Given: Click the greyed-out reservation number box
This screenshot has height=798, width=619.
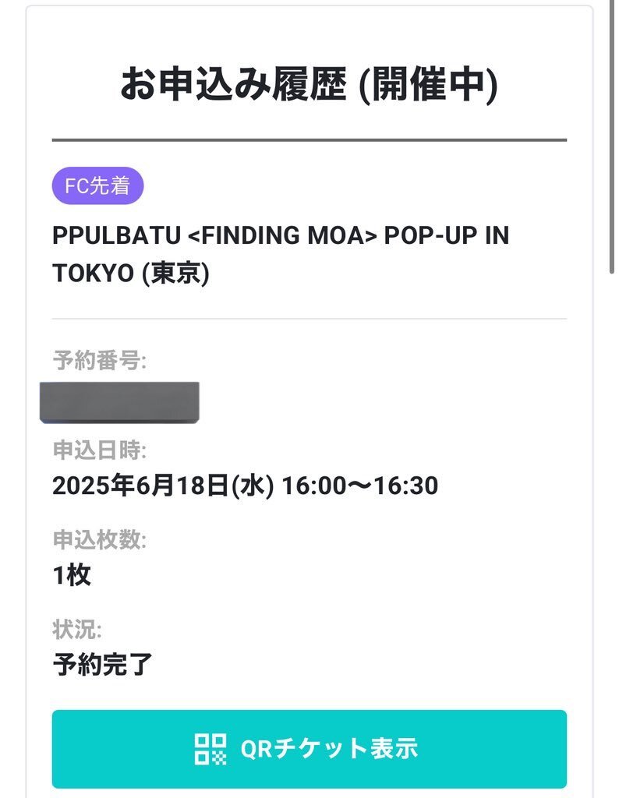Looking at the screenshot, I should click(x=119, y=402).
